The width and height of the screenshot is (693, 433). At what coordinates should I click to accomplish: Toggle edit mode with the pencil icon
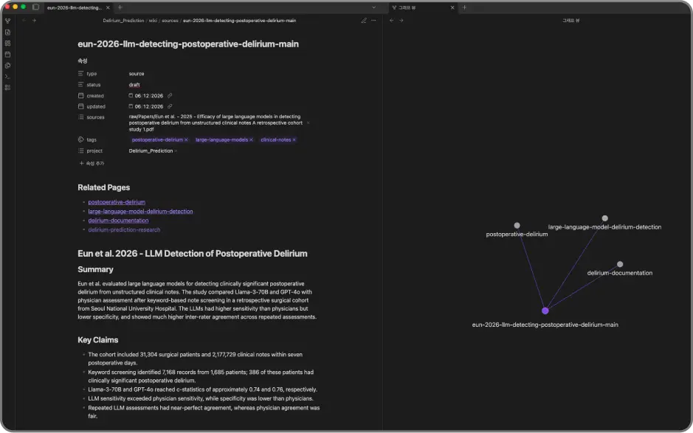(364, 21)
